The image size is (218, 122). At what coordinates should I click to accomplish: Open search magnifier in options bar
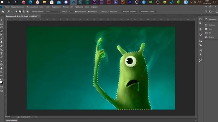pos(206,12)
